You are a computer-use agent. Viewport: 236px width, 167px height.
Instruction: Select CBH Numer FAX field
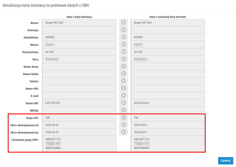click(168, 88)
